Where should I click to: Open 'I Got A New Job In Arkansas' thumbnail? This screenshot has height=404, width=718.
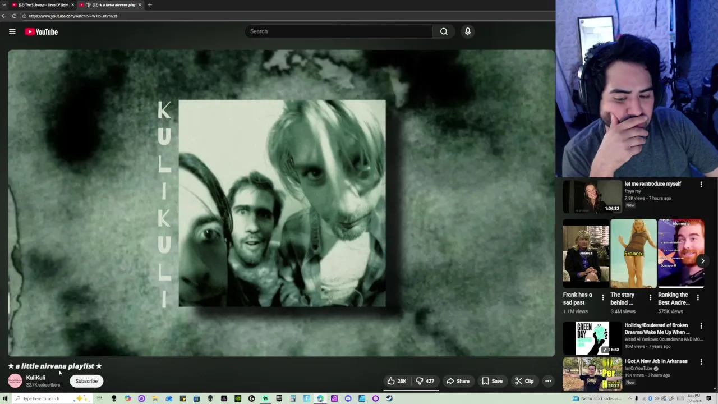point(592,374)
